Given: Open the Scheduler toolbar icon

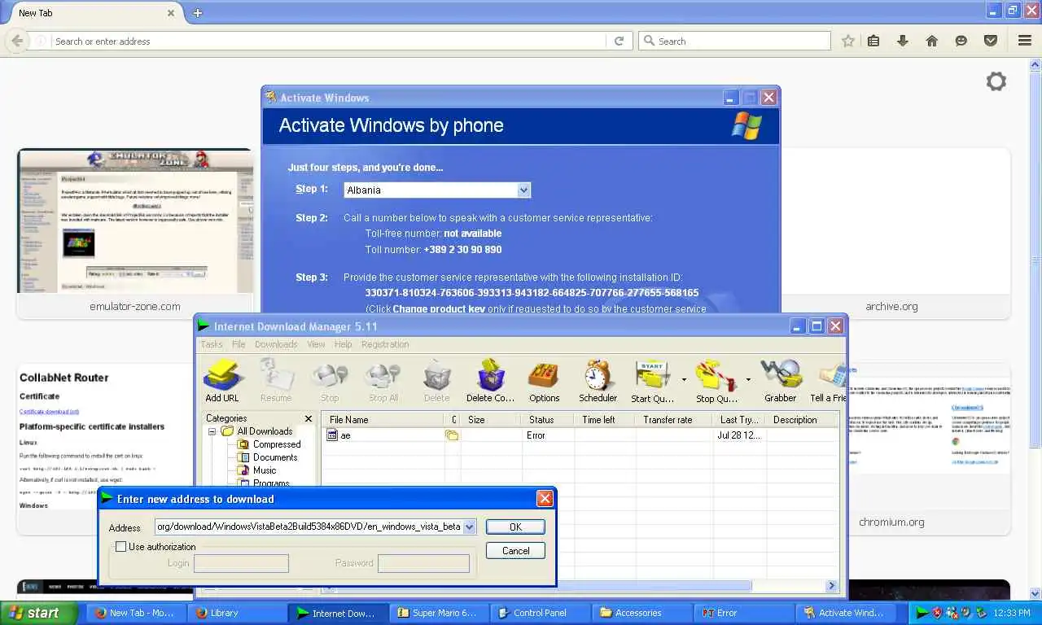Looking at the screenshot, I should [598, 381].
